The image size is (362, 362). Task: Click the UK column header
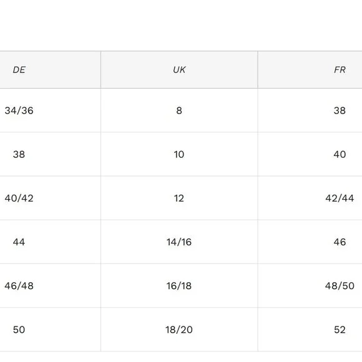(179, 70)
